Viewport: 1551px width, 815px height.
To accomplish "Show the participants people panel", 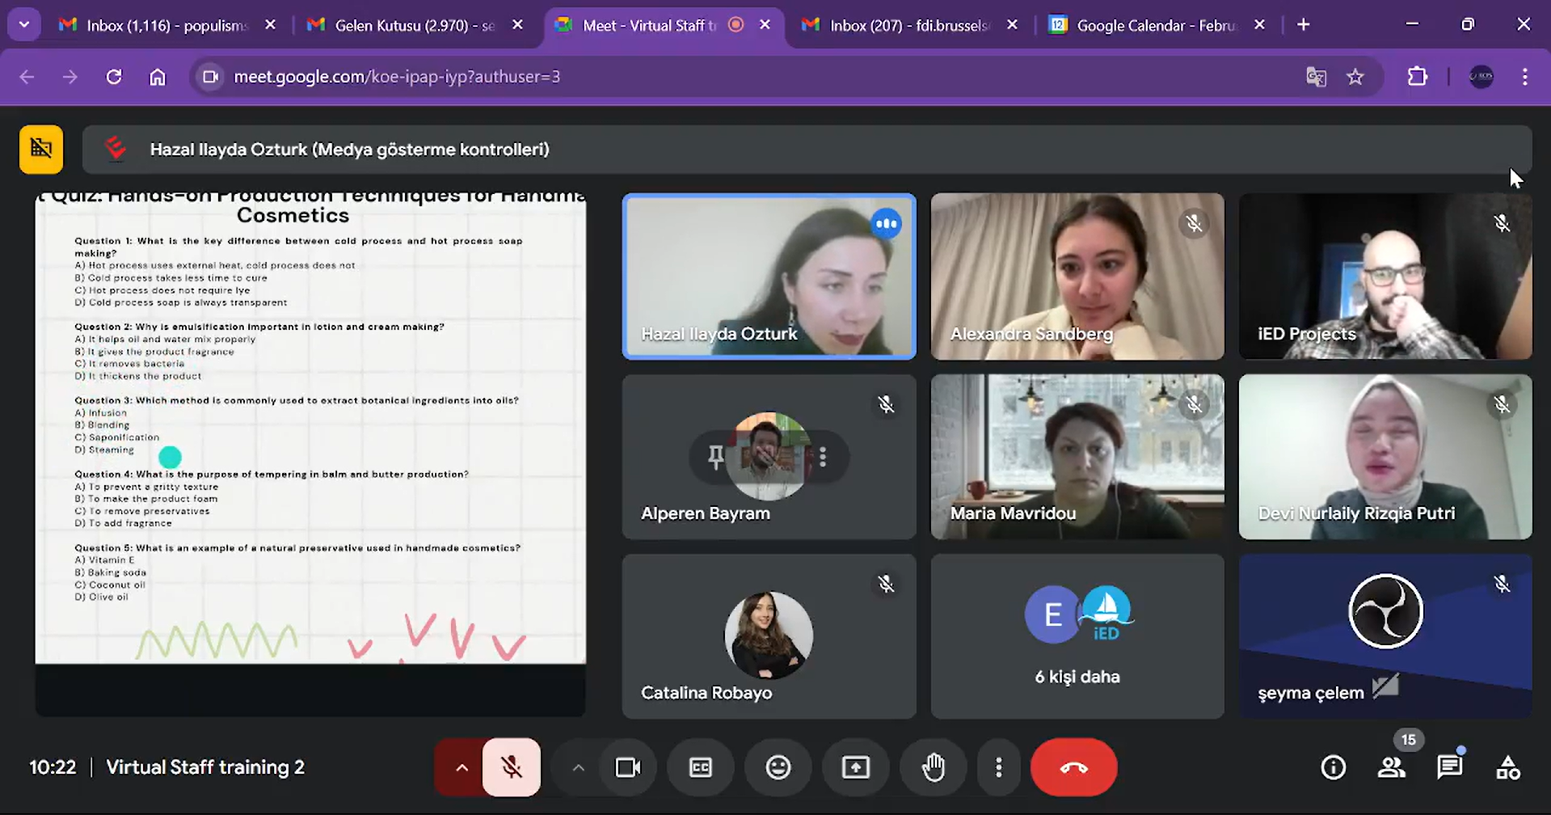I will click(1391, 767).
